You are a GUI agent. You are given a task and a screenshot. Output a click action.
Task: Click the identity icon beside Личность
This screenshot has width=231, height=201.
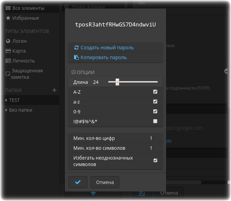(8, 61)
